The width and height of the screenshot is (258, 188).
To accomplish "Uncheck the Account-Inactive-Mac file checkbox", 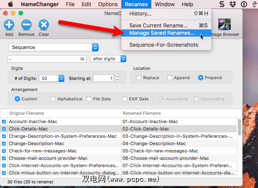I will click(4, 122).
